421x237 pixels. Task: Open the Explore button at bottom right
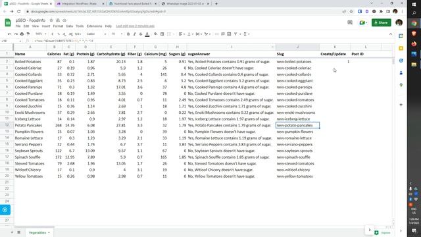[x=382, y=232]
